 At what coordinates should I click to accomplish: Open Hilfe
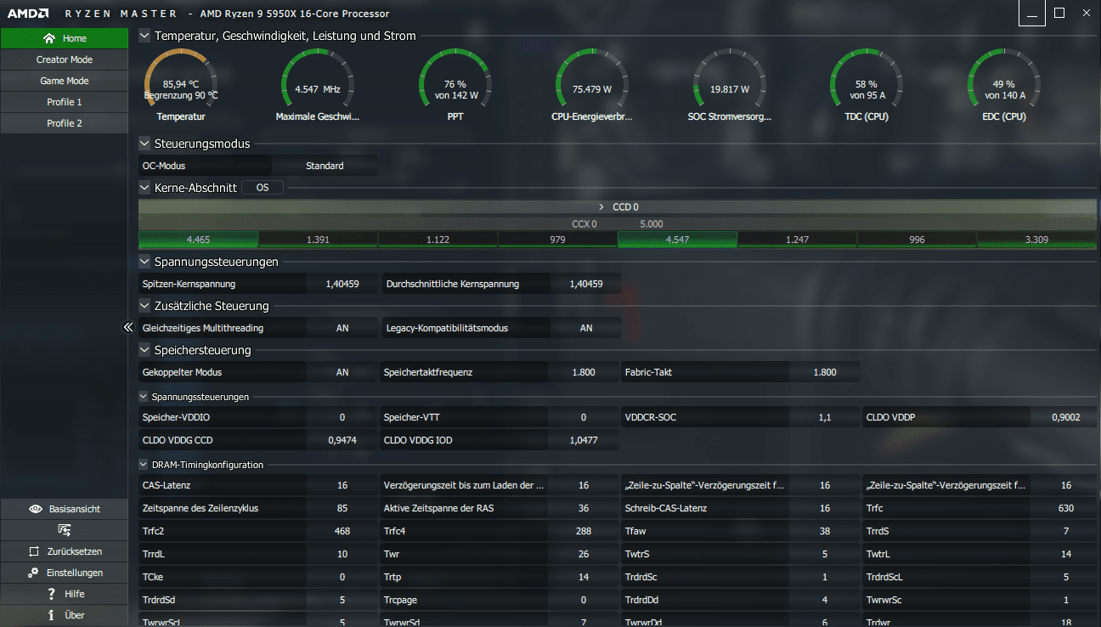pyautogui.click(x=65, y=594)
